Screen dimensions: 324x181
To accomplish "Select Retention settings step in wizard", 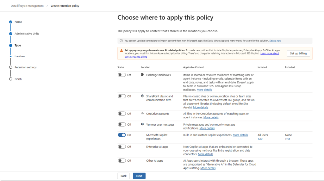I will (25, 67).
